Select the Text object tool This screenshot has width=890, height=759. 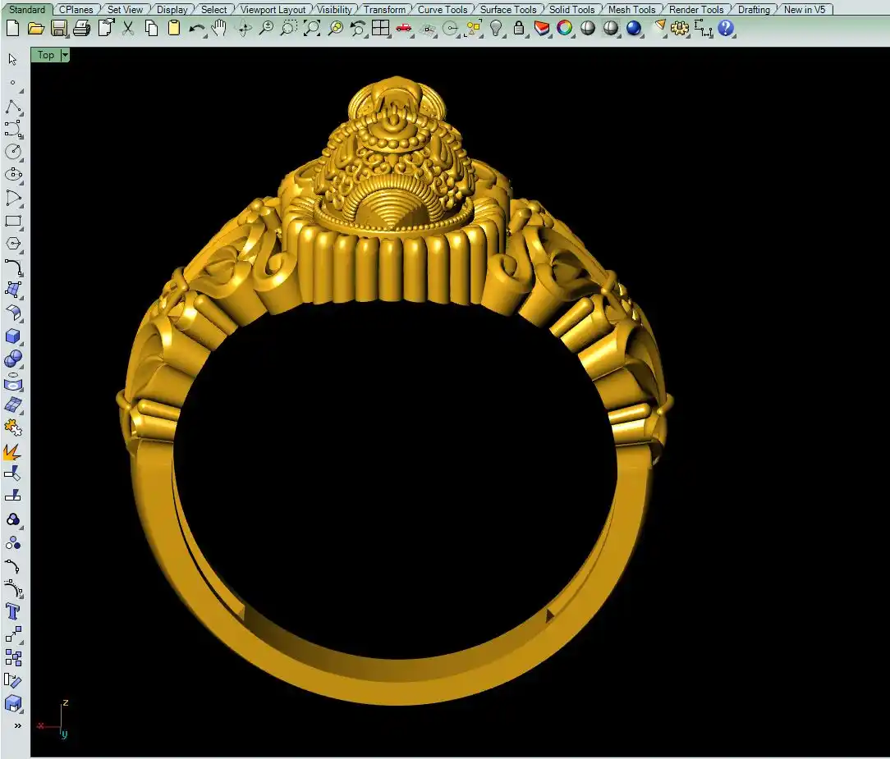(12, 611)
